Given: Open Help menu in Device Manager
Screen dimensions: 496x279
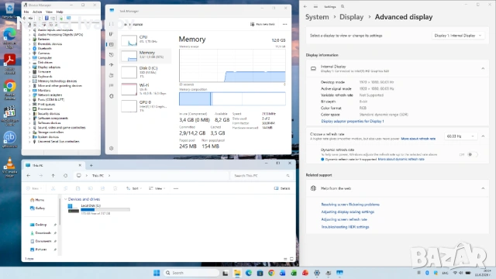Looking at the screenshot, I should click(60, 12).
